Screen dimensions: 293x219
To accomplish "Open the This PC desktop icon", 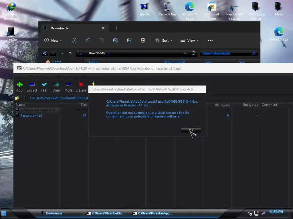I will (145, 9).
